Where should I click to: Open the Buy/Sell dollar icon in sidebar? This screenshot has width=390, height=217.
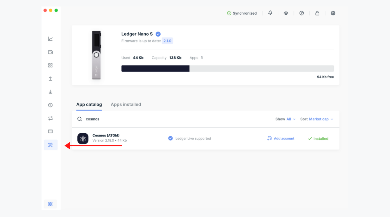pos(51,105)
